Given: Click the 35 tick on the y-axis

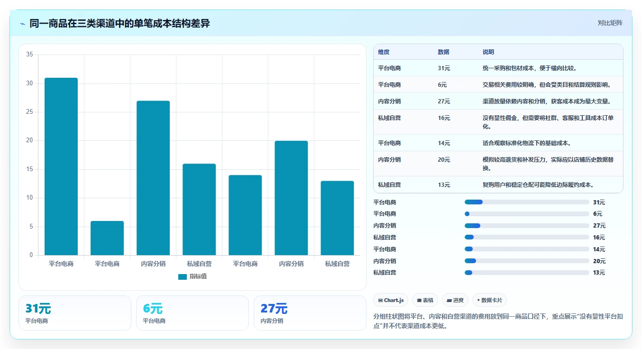Looking at the screenshot, I should 29,55.
